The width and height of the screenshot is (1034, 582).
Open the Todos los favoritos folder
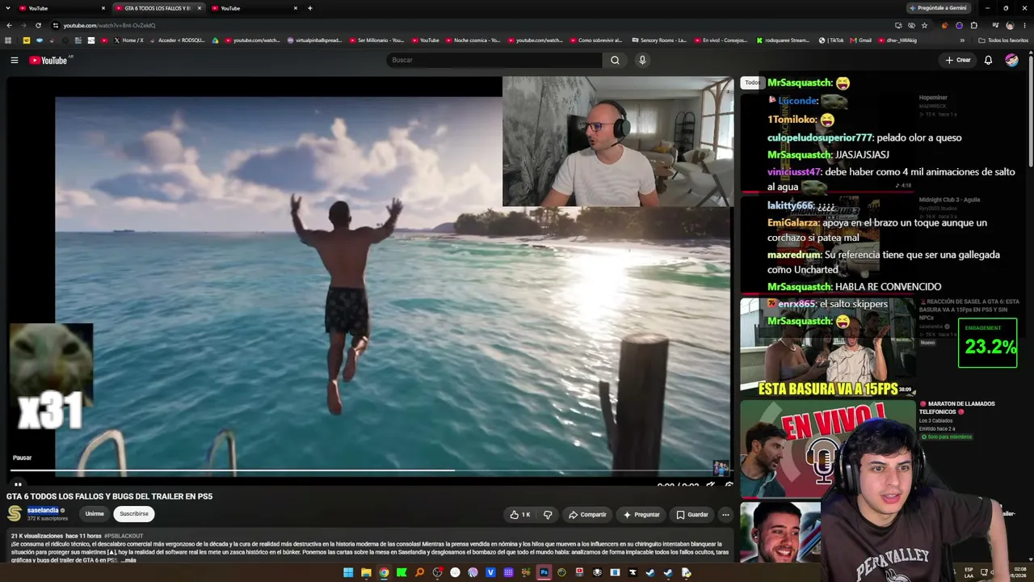1003,40
